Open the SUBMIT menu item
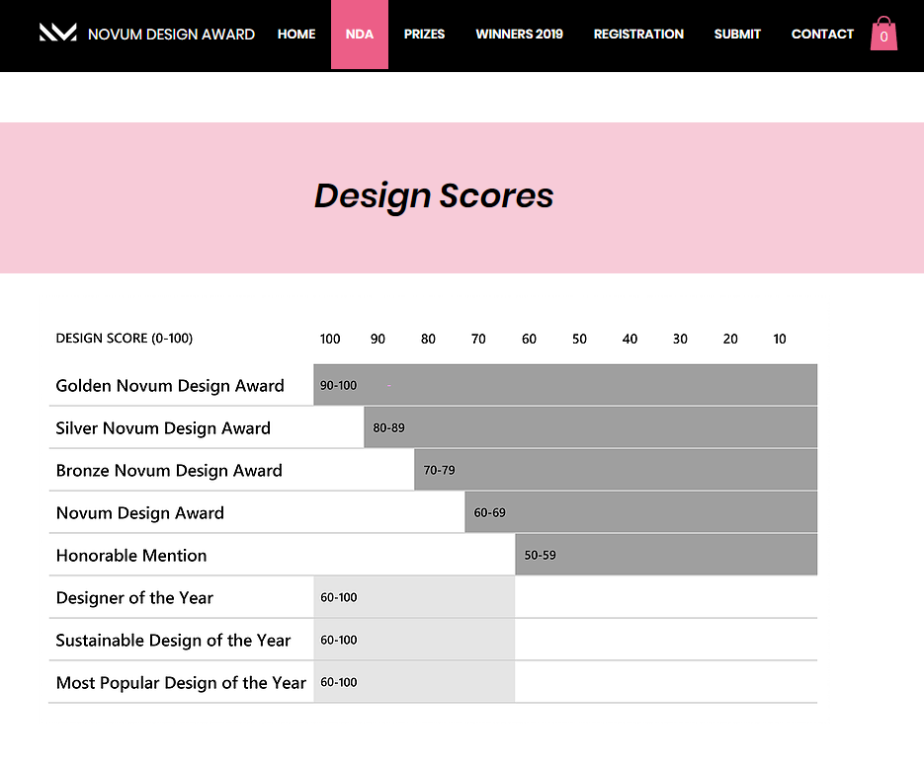 (737, 35)
